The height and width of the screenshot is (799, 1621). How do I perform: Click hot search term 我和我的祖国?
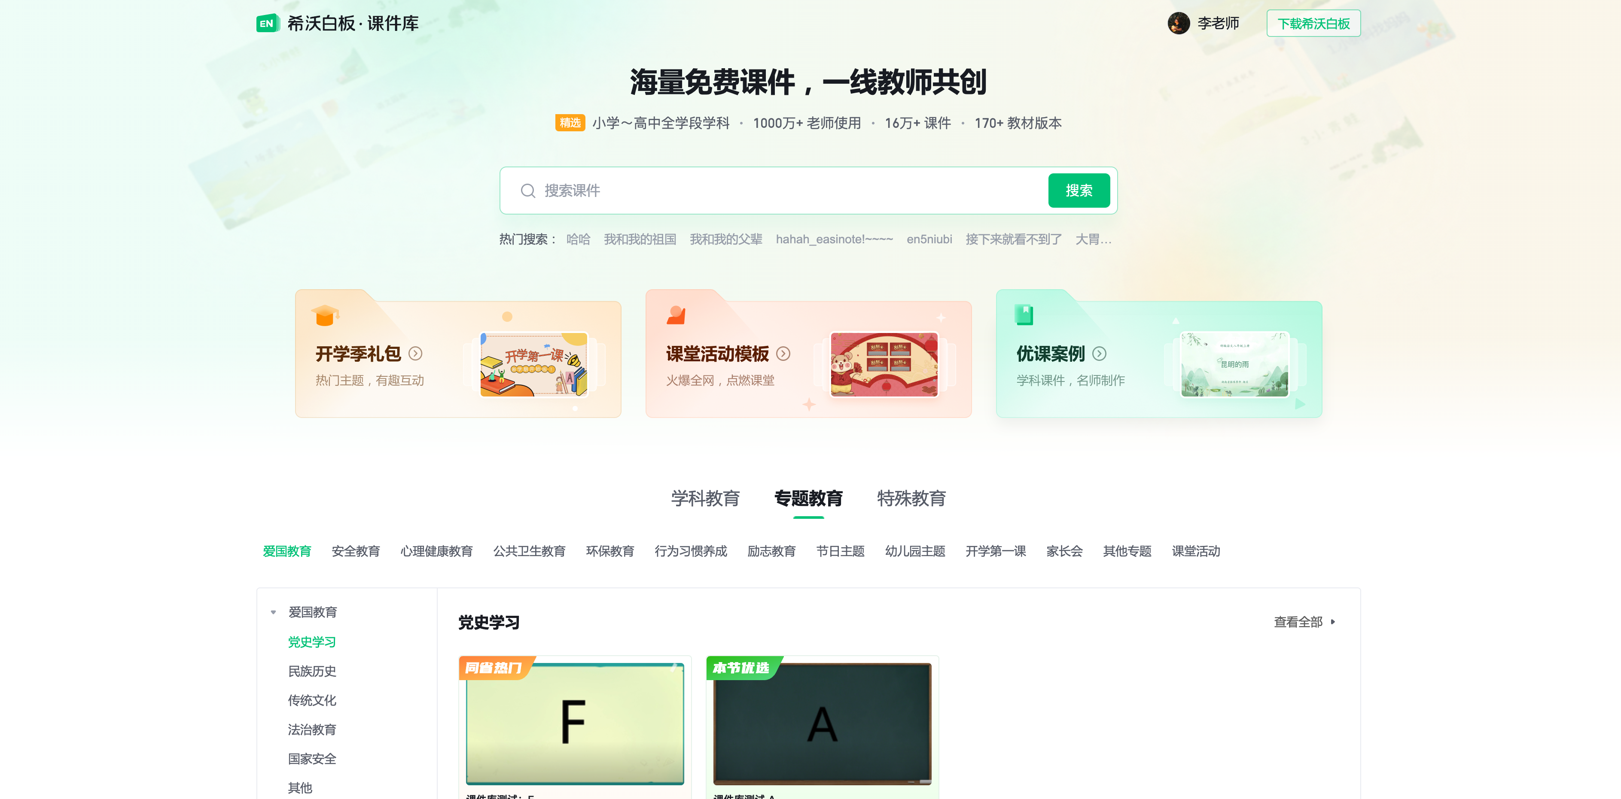[x=640, y=239]
